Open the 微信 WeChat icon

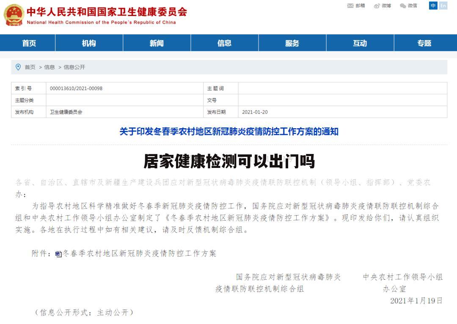coord(403,6)
